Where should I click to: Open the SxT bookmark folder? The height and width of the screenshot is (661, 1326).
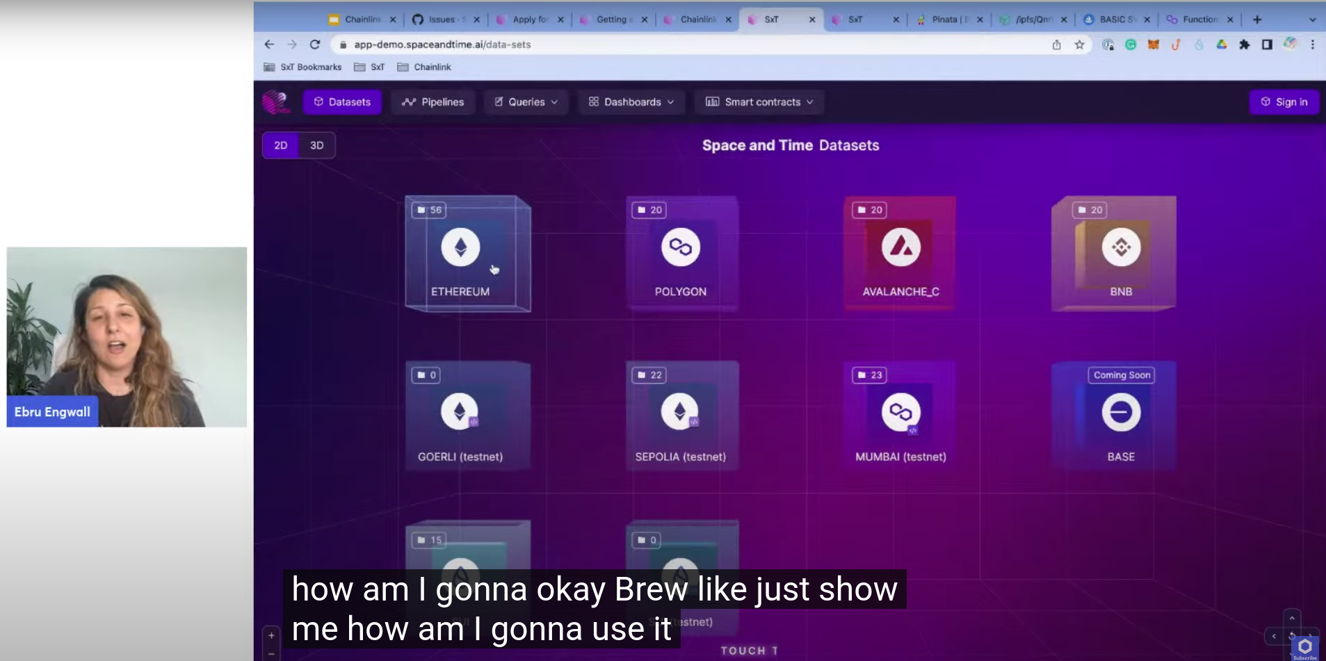tap(369, 67)
